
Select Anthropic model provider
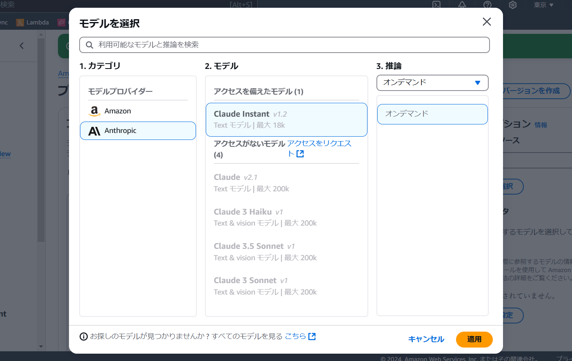click(138, 131)
